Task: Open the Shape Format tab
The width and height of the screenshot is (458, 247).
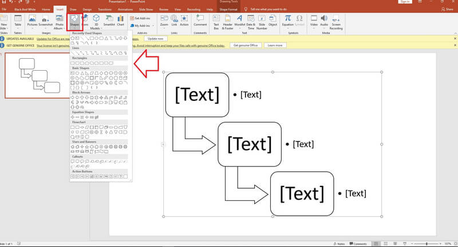Action: click(228, 10)
